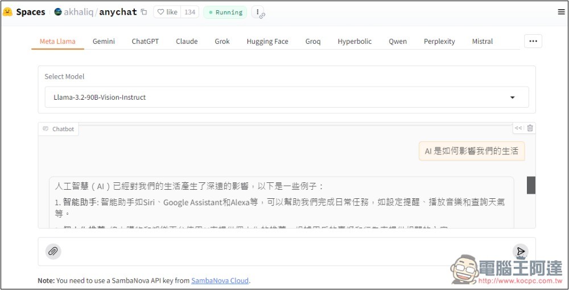Show more tabs with the ellipsis button
Screen dimensions: 569x290
(x=533, y=41)
